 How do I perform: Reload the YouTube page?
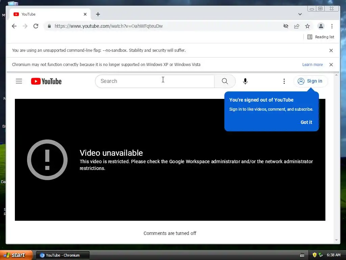(36, 26)
